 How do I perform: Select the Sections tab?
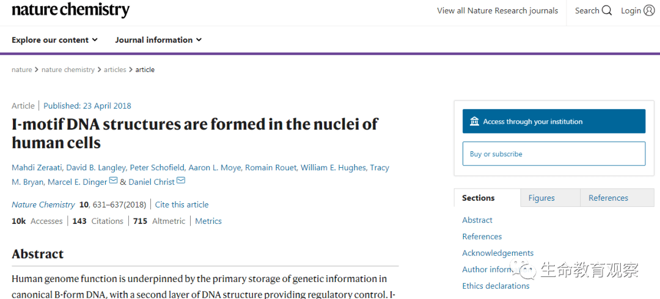(x=479, y=198)
